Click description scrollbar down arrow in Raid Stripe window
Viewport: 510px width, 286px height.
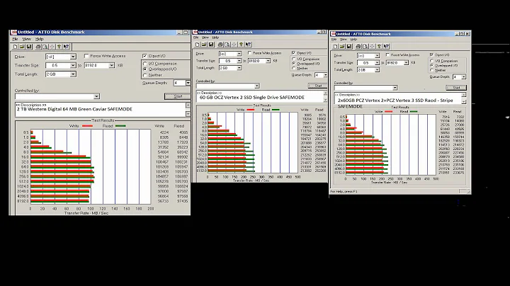[x=463, y=102]
